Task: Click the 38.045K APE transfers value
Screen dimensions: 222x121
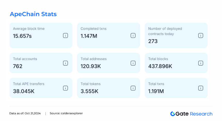Action: (x=24, y=91)
